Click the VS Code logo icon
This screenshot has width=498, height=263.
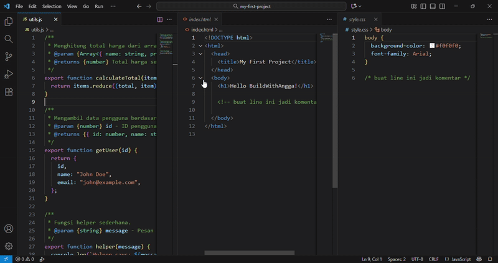click(x=6, y=6)
